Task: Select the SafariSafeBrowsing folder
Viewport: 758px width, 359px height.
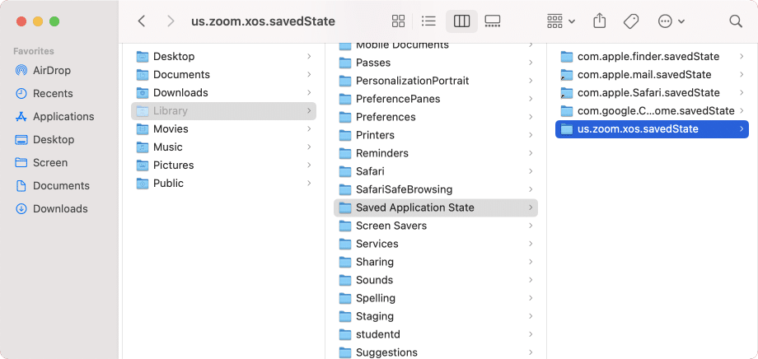Action: click(436, 189)
